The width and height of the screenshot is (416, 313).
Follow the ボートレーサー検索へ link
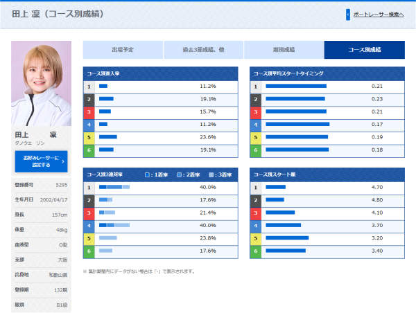tap(379, 15)
